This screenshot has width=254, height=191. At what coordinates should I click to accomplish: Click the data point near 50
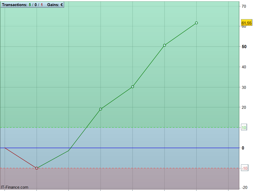(x=165, y=45)
